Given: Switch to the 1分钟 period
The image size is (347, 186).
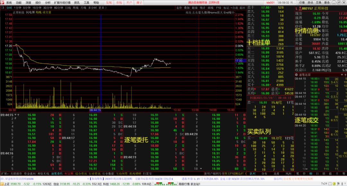Looking at the screenshot, I should 17,8.
